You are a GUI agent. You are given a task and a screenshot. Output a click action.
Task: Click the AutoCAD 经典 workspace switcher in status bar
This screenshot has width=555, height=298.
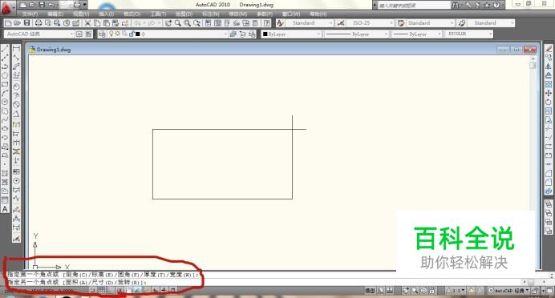click(x=508, y=291)
